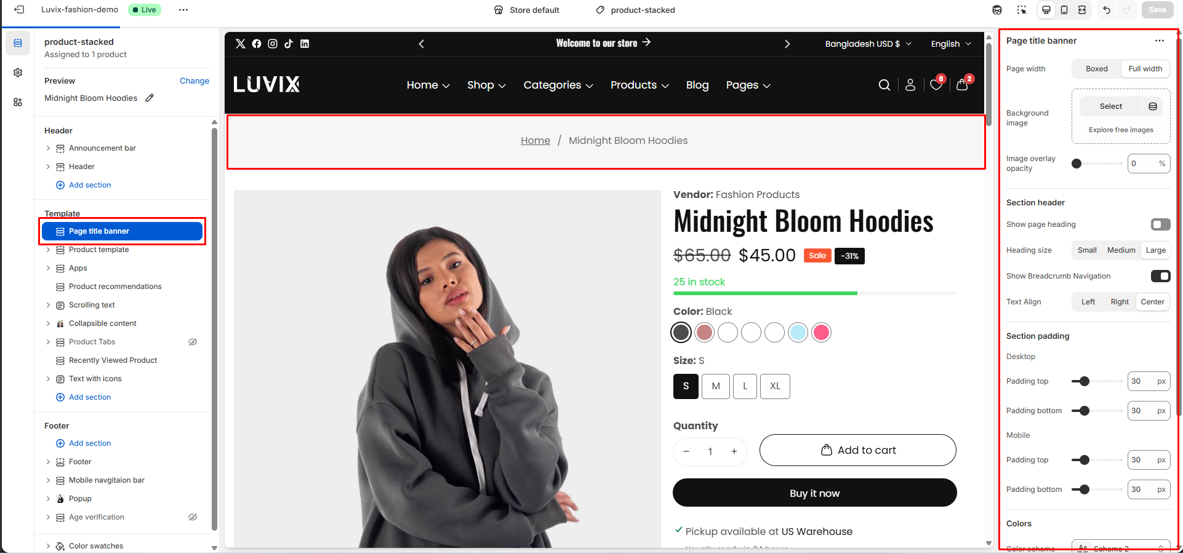Expand the Announcement bar section
The width and height of the screenshot is (1183, 554).
pyautogui.click(x=48, y=148)
